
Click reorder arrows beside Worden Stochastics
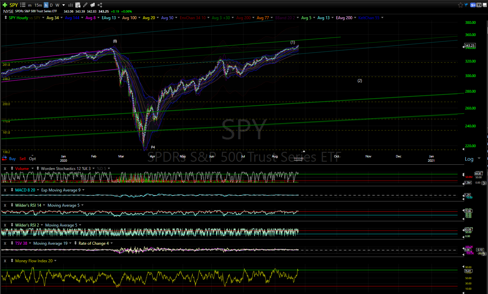click(38, 169)
